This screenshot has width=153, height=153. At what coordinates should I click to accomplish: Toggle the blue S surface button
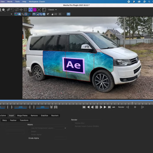[30, 10]
